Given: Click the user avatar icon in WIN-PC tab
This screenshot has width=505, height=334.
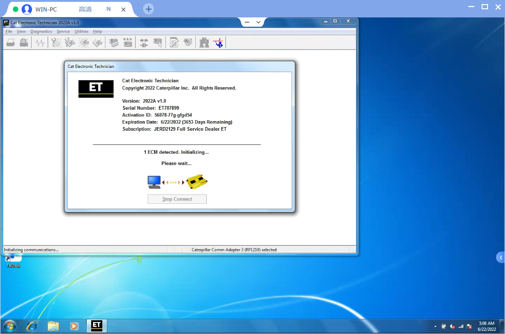Looking at the screenshot, I should pyautogui.click(x=27, y=9).
